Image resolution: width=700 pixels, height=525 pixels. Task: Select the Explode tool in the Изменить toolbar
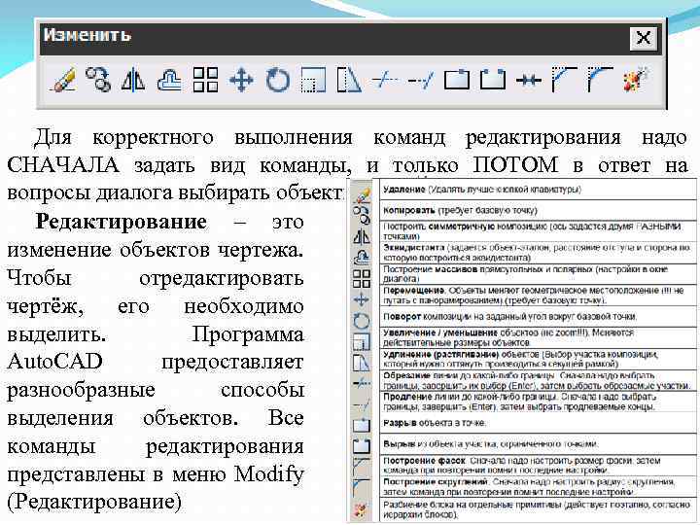(635, 80)
